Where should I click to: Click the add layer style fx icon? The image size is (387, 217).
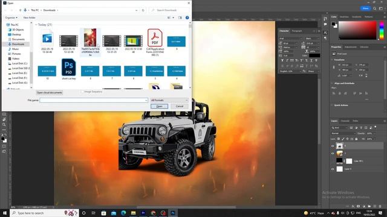[x=353, y=206]
